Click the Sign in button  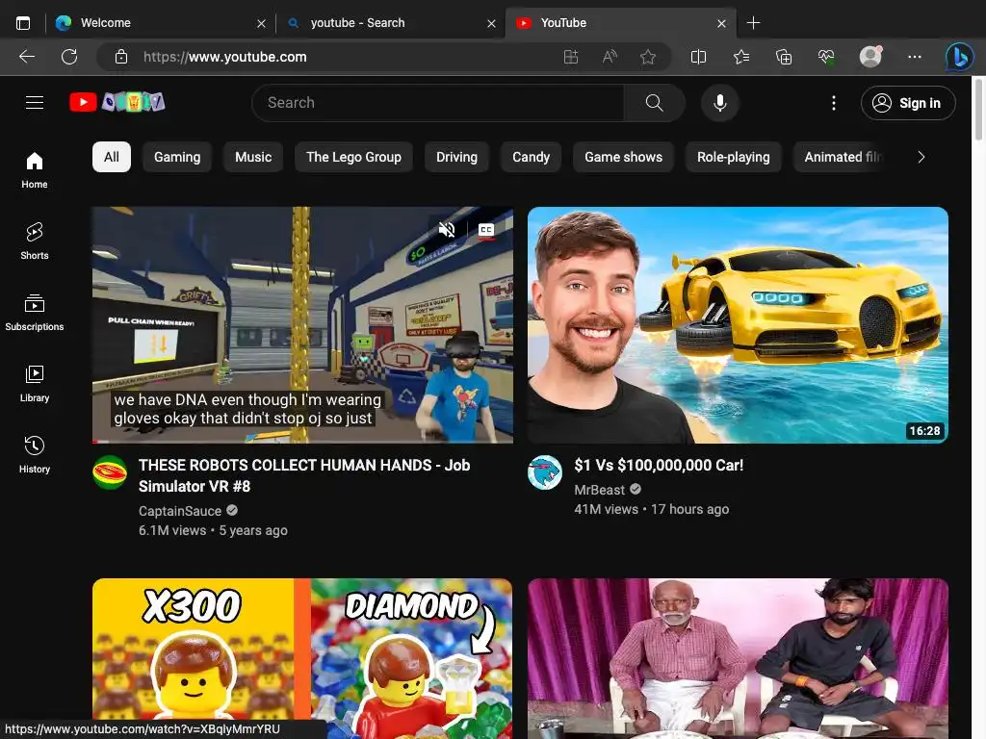click(x=908, y=103)
